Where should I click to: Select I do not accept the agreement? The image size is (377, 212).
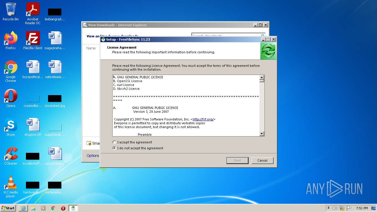pyautogui.click(x=138, y=148)
